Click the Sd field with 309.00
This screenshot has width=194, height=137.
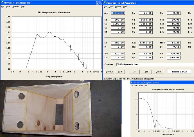[118, 43]
